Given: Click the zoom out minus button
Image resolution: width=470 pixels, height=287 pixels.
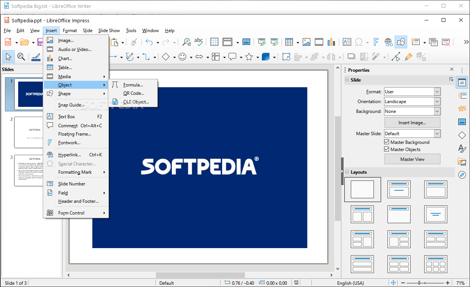Looking at the screenshot, I should click(403, 283).
